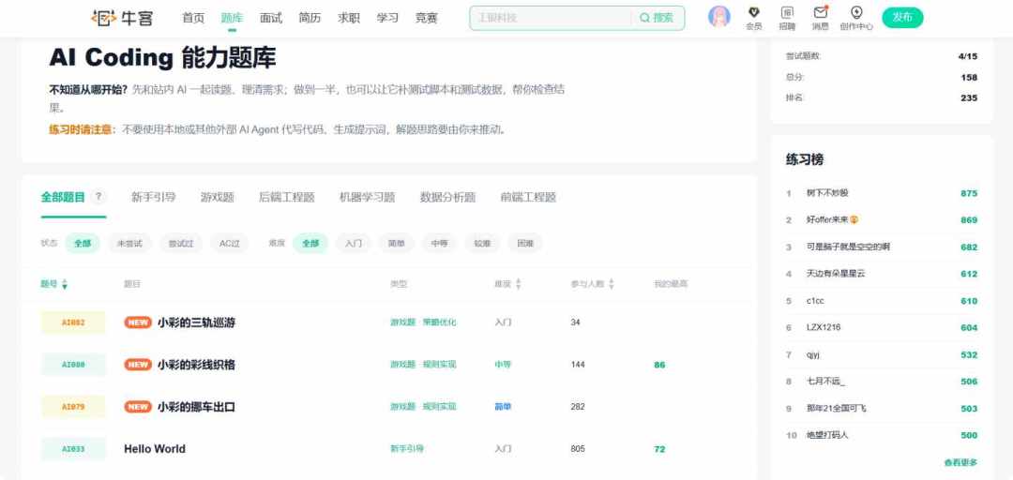This screenshot has width=1013, height=480.
Task: Select difficulty filter 较难
Action: [x=482, y=244]
